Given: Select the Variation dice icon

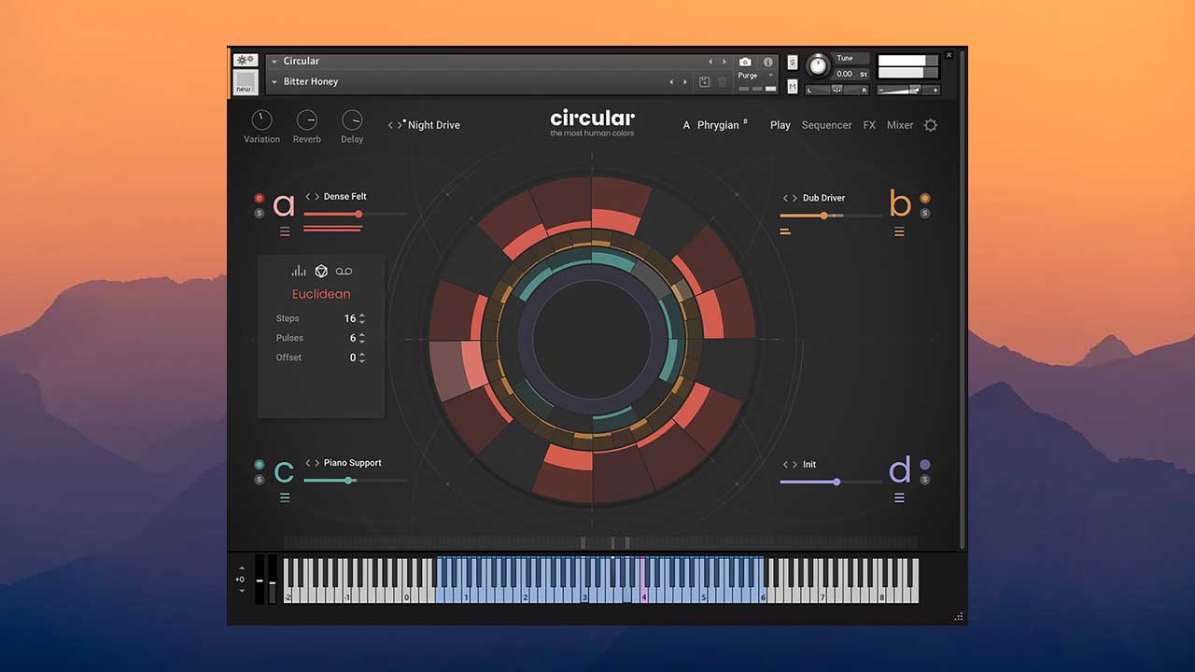Looking at the screenshot, I should coord(261,121).
